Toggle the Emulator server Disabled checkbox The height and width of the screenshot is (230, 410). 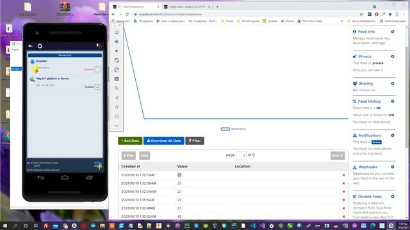(x=97, y=70)
